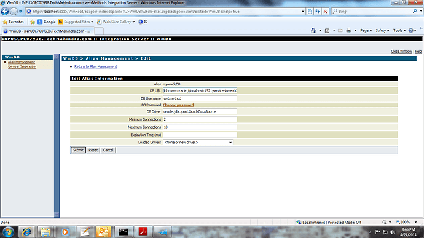The height and width of the screenshot is (238, 424).
Task: Click the Change password link
Action: pos(178,105)
